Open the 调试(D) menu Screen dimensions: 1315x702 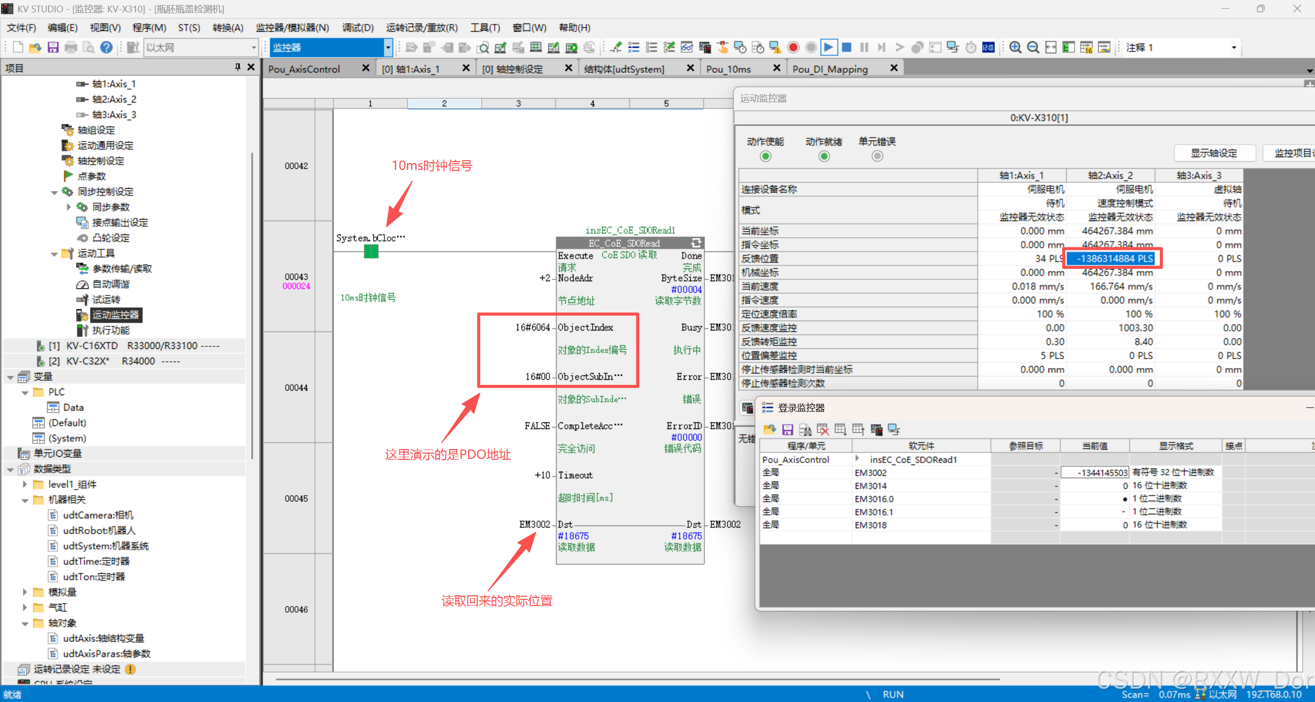[x=358, y=28]
